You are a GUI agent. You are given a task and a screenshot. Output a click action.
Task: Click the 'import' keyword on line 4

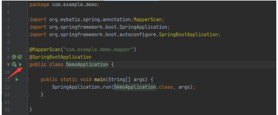click(38, 27)
